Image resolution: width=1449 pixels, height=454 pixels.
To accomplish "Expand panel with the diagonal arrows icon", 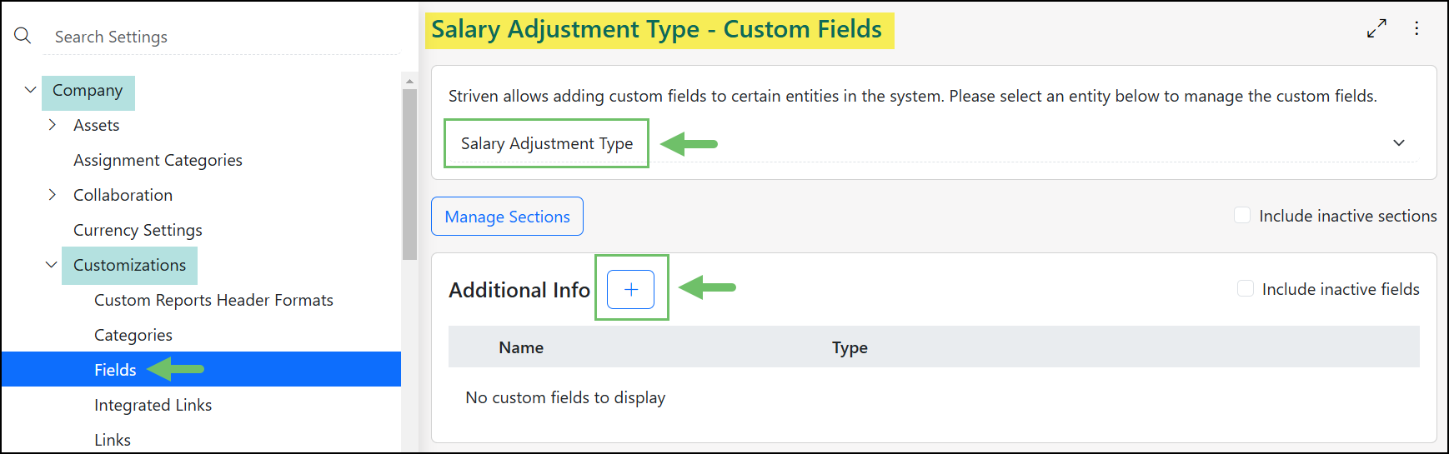I will [x=1376, y=28].
